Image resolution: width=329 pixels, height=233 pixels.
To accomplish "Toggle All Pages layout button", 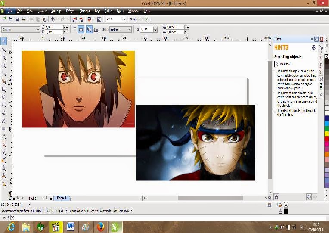I will 89,30.
